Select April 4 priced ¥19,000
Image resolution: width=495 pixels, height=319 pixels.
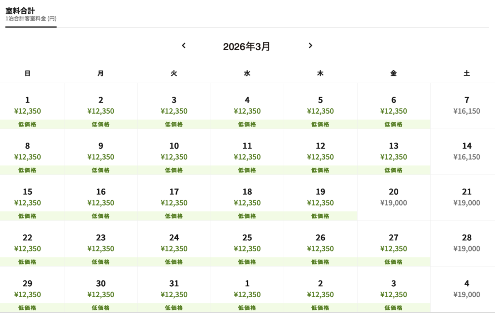[466, 290]
